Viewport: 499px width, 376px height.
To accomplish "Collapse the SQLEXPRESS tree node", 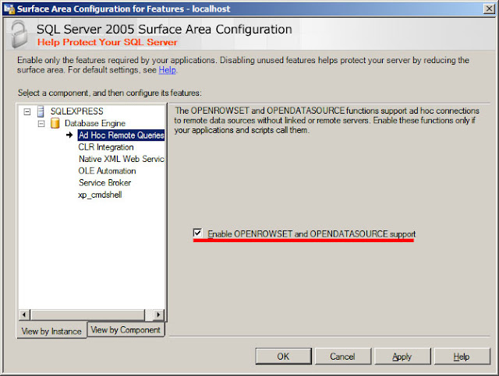I will [27, 111].
